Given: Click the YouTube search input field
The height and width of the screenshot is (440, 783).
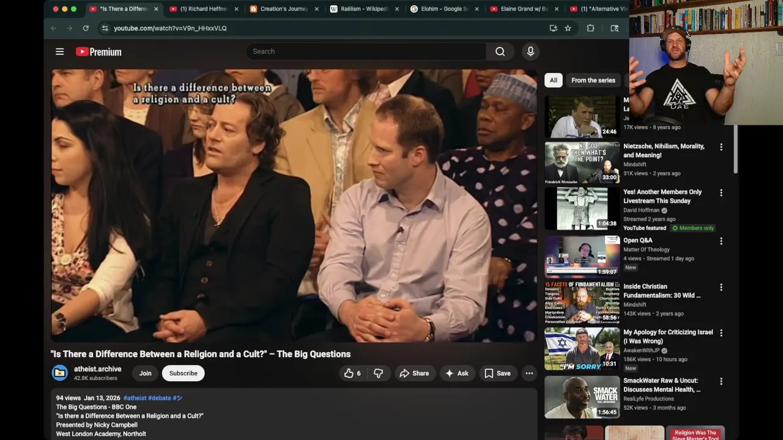Looking at the screenshot, I should click(366, 51).
